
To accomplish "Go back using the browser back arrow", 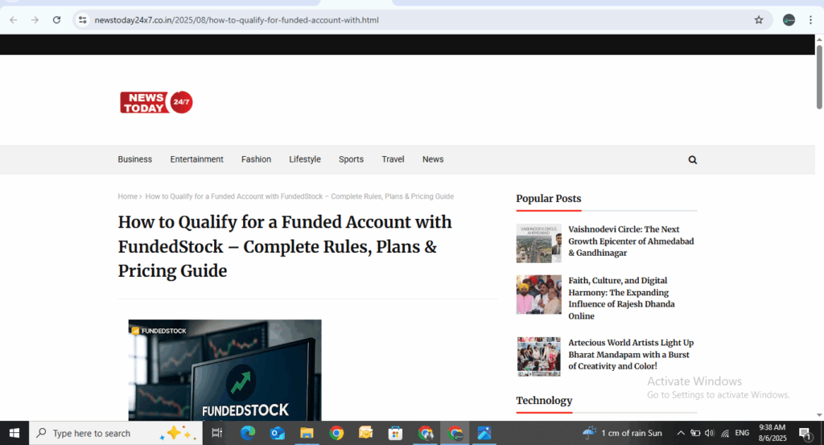I will (14, 20).
